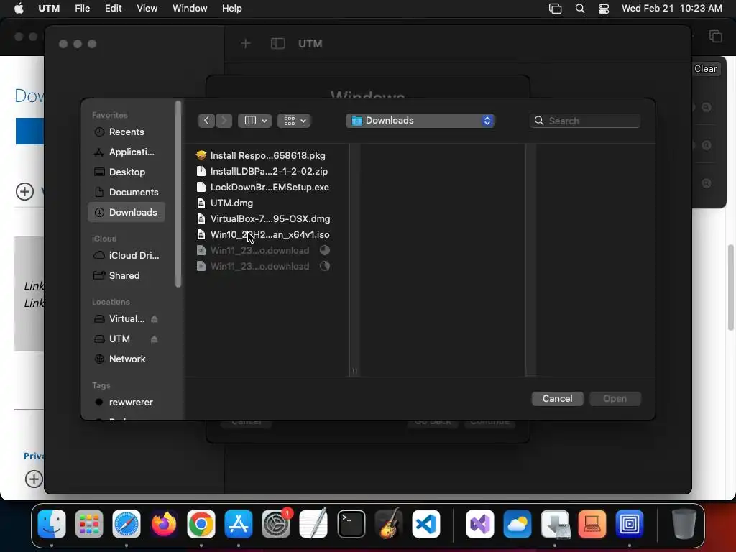The image size is (736, 552).
Task: Eject the VirtualBox volume
Action: pos(155,319)
